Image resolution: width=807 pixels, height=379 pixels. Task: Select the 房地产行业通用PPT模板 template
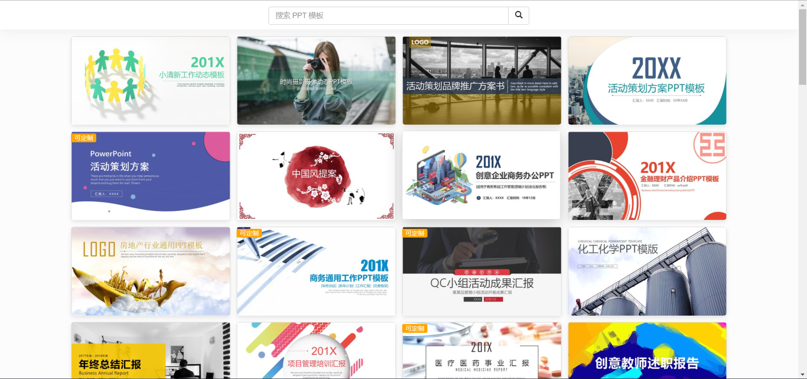pyautogui.click(x=150, y=271)
